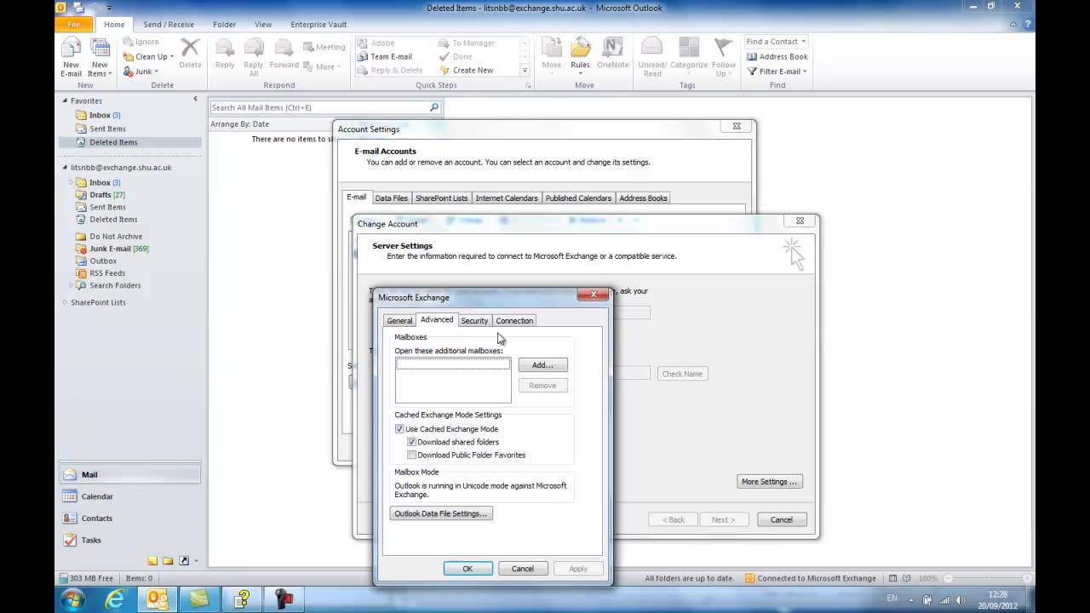
Task: Open the More respond dropdown
Action: pos(320,66)
